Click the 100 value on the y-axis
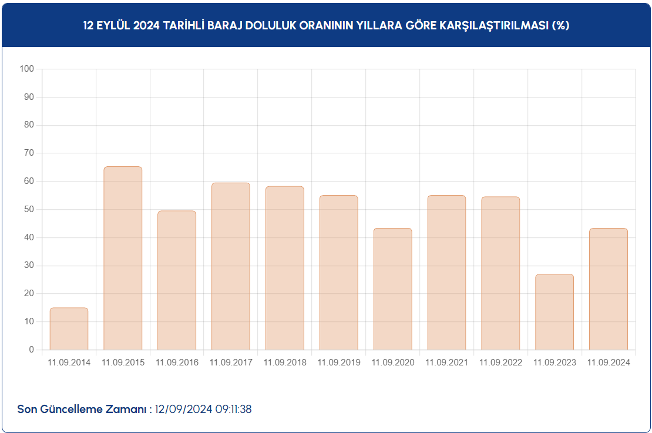Viewport: 652px width, 433px height. (27, 69)
